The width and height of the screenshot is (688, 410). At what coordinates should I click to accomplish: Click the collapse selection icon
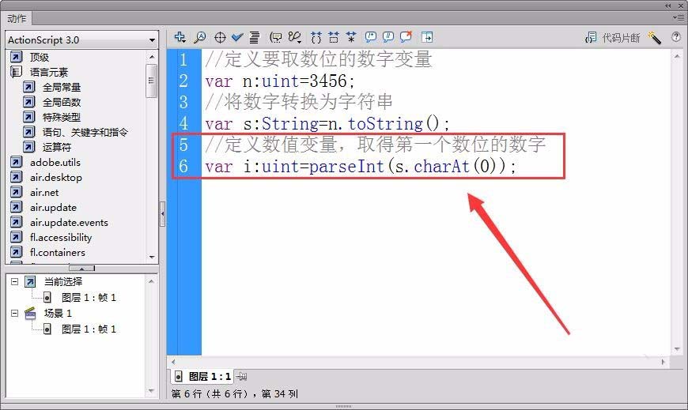tap(334, 37)
